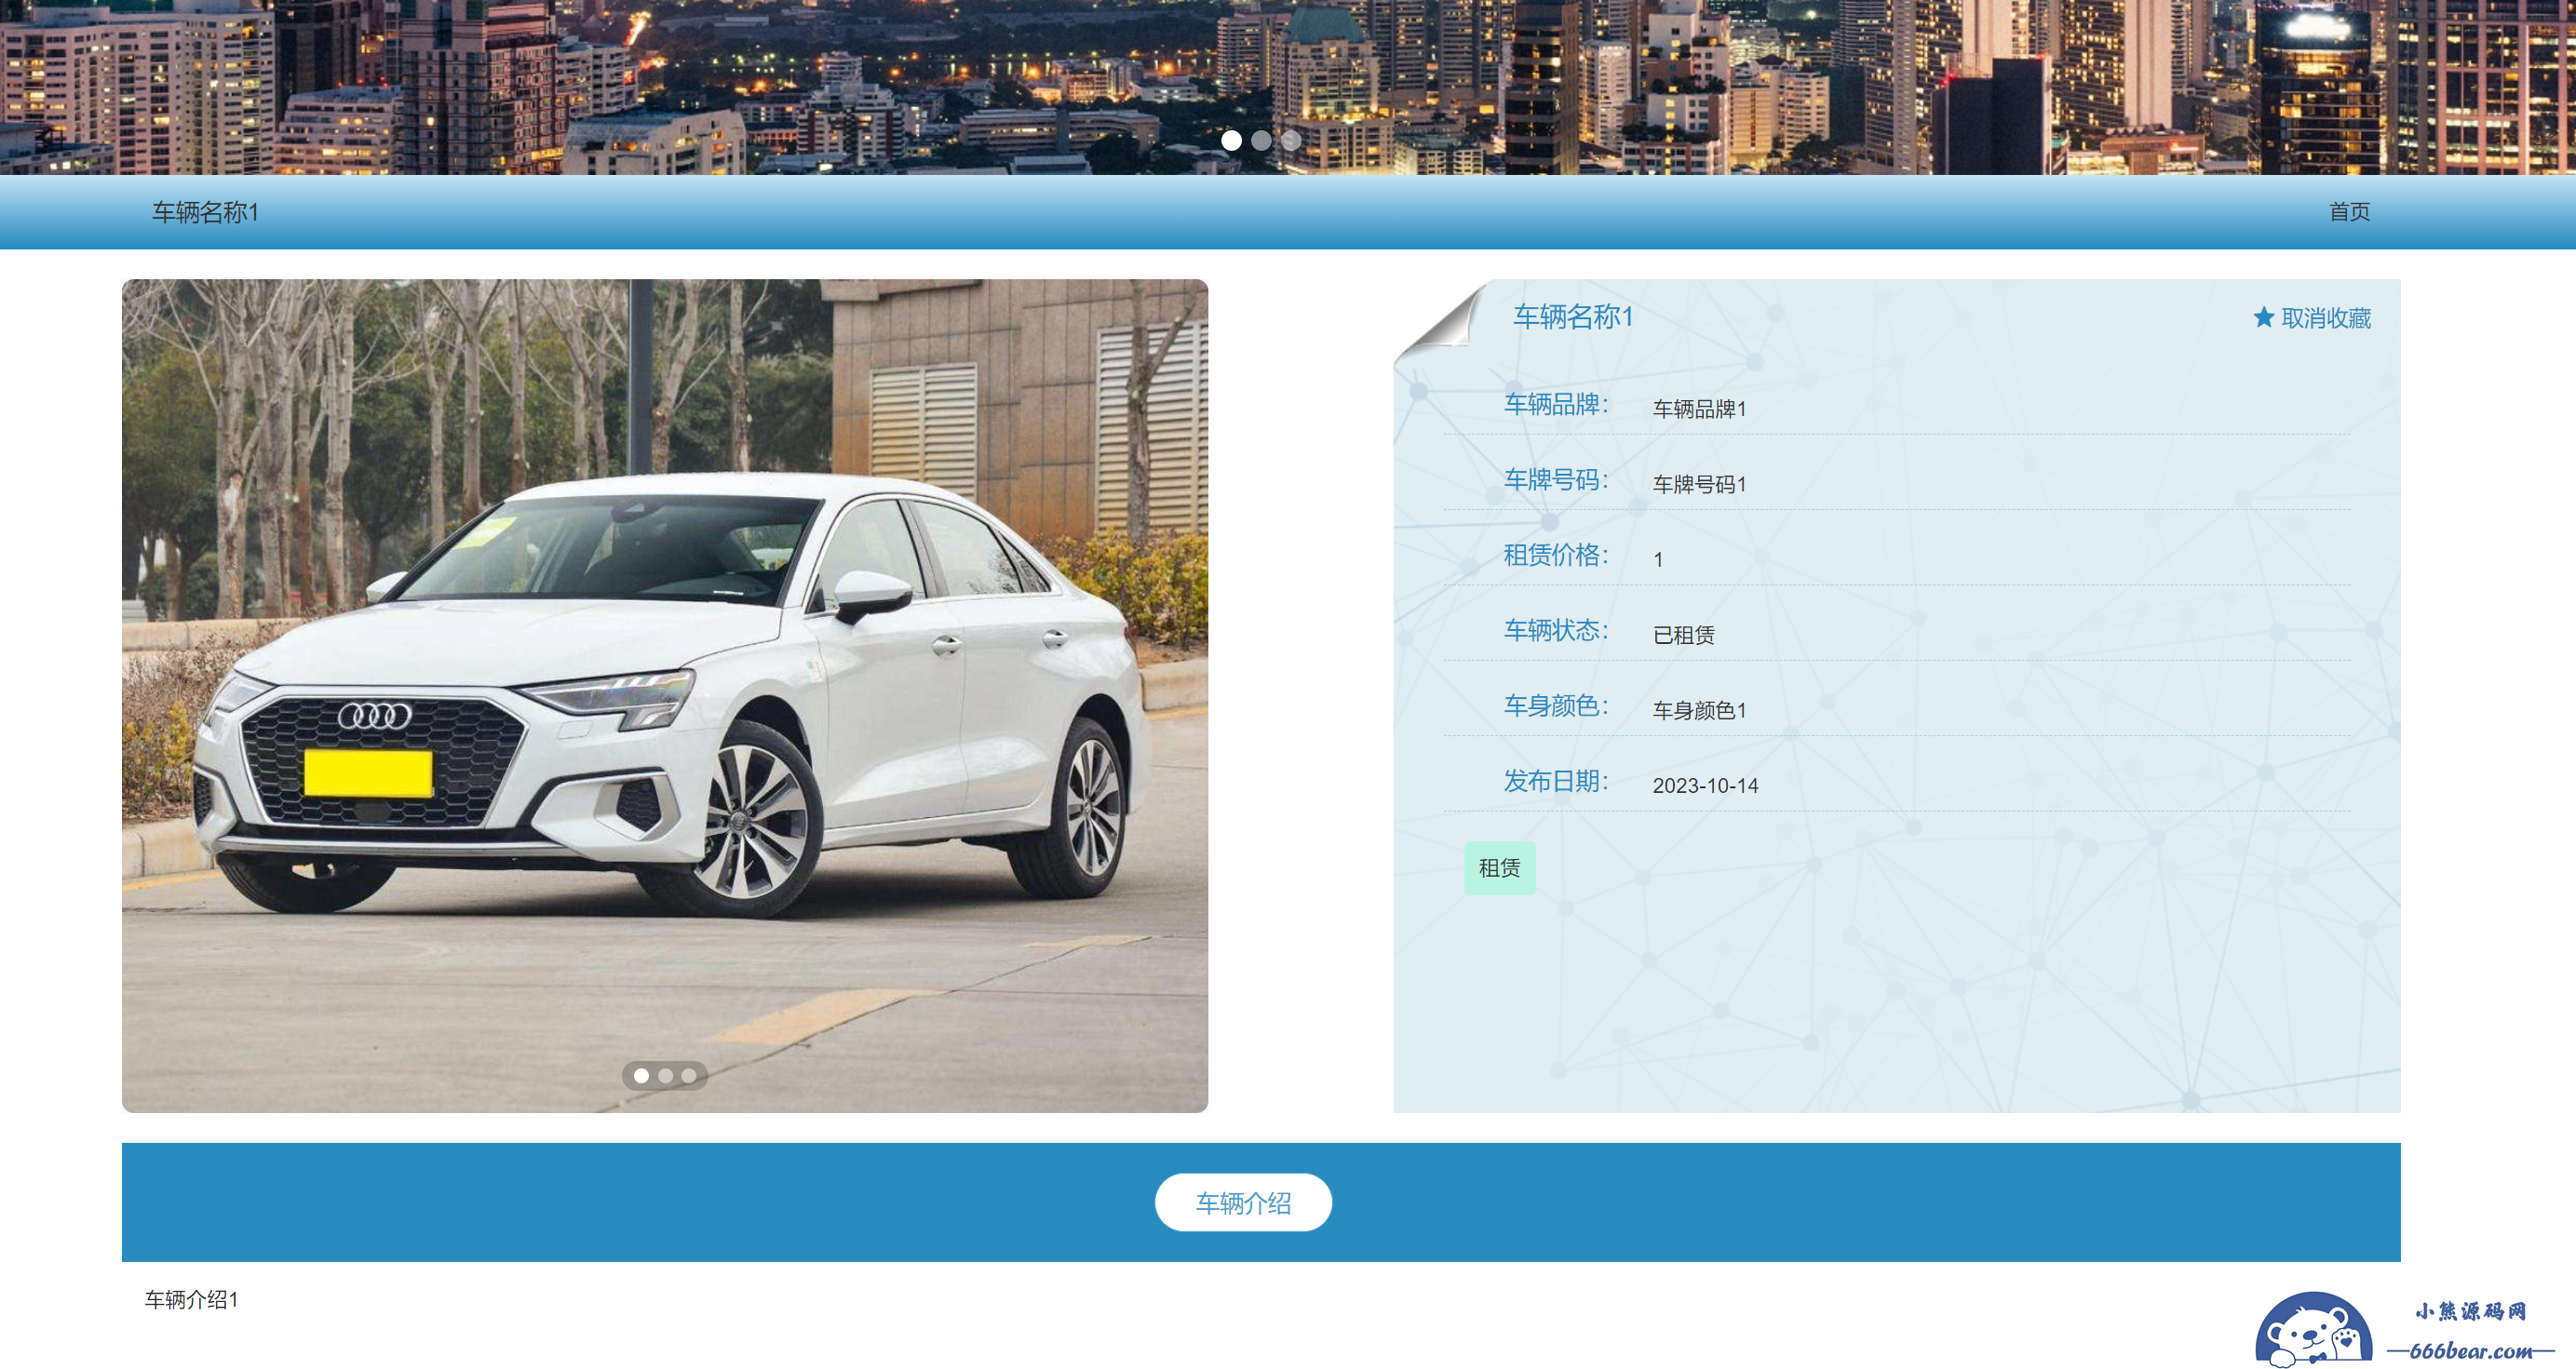Click the 车身颜色1 value

[x=1699, y=710]
